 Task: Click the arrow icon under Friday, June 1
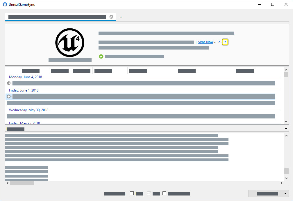tap(9, 96)
